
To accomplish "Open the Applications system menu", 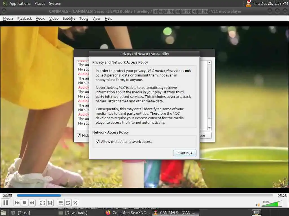I will pos(20,3).
